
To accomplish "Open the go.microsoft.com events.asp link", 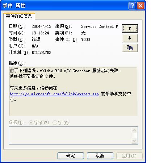I will coord(54,94).
